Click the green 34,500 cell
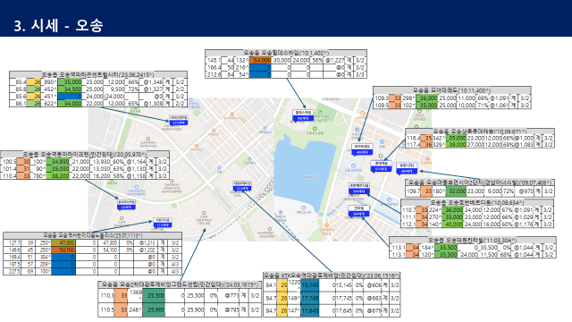The width and height of the screenshot is (572, 322). (70, 89)
